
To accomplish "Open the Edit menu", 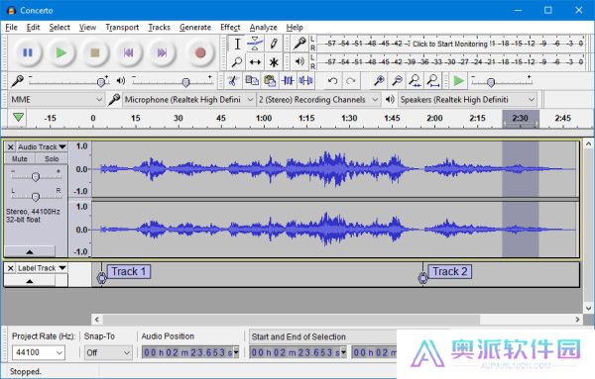I will [33, 28].
